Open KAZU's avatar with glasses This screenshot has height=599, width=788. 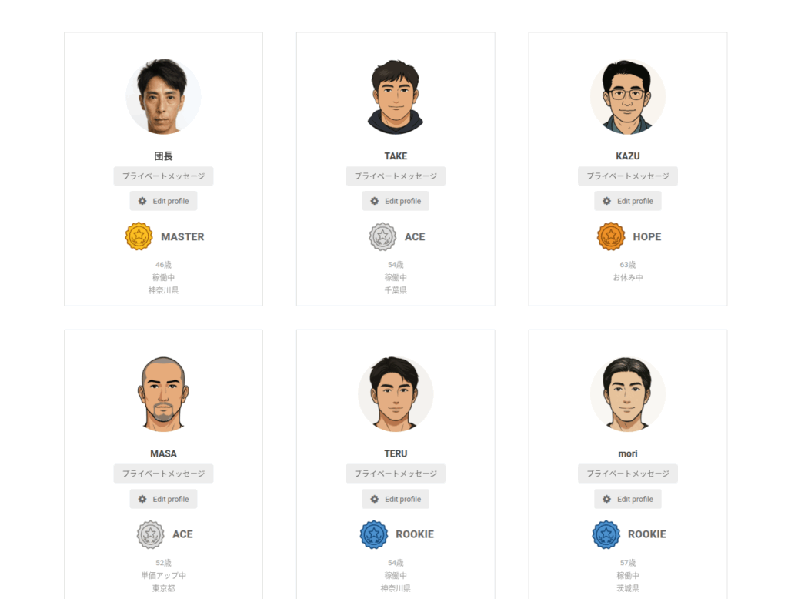[627, 98]
